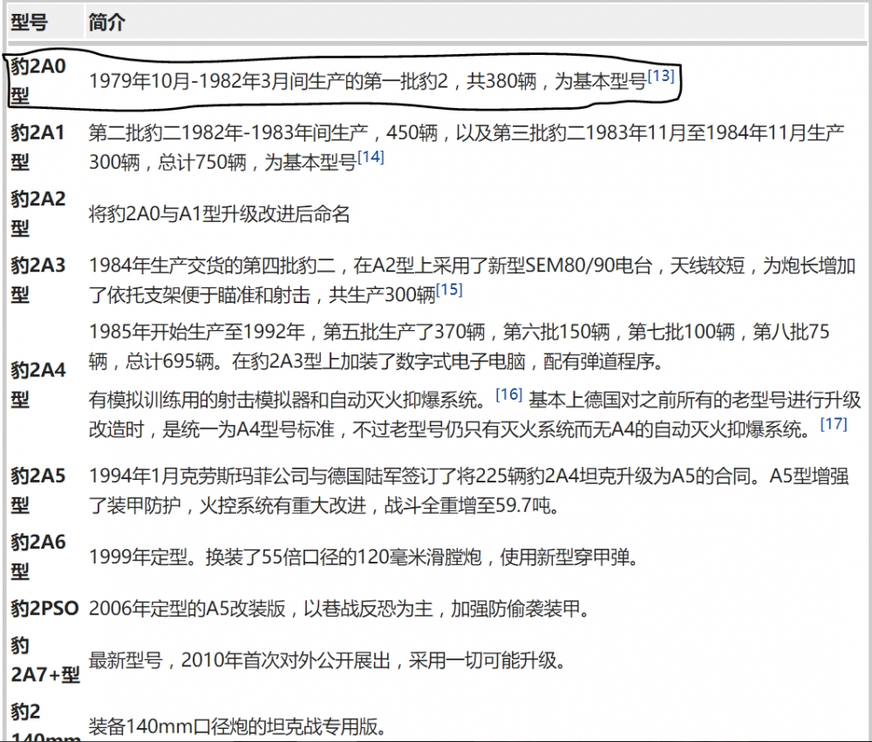872x742 pixels.
Task: Click the 简介 column header
Action: pyautogui.click(x=106, y=23)
